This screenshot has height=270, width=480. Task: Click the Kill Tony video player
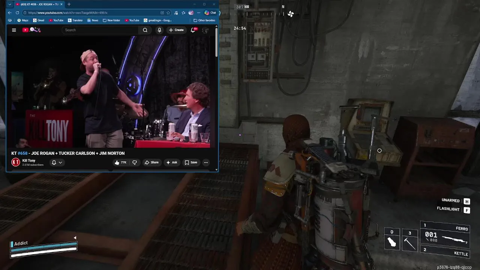point(111,92)
